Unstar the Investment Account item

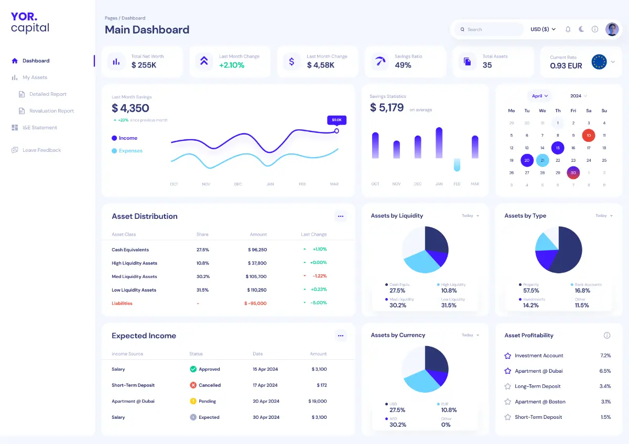pos(507,356)
